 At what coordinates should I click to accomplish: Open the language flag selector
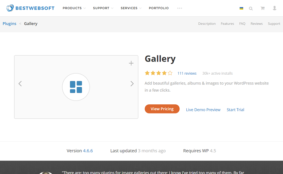(241, 8)
